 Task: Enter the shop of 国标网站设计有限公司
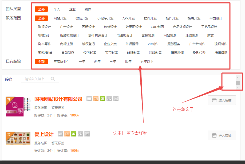(222, 100)
